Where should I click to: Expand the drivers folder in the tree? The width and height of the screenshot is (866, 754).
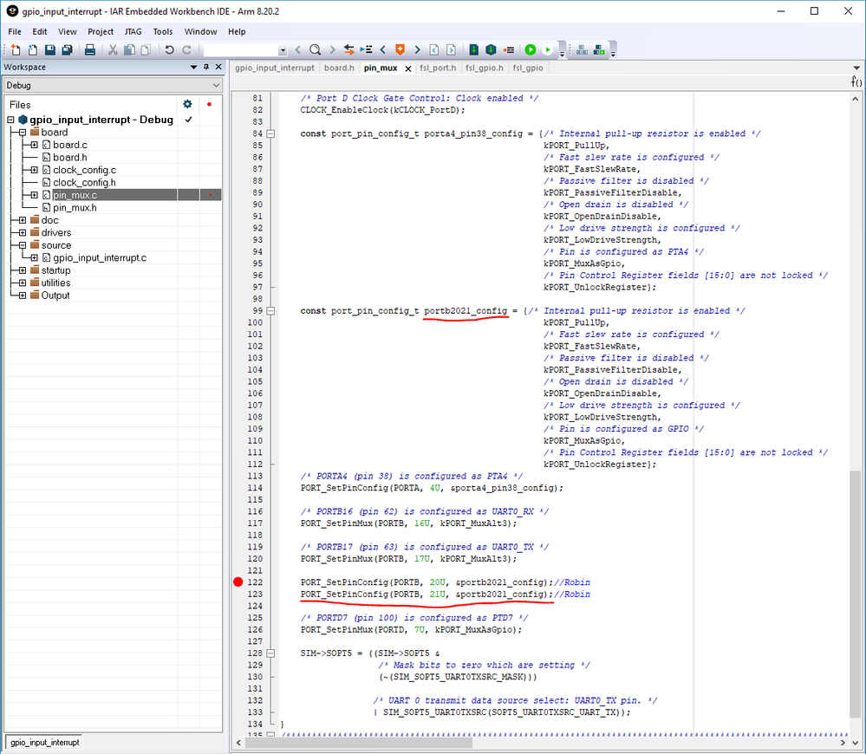click(x=22, y=232)
